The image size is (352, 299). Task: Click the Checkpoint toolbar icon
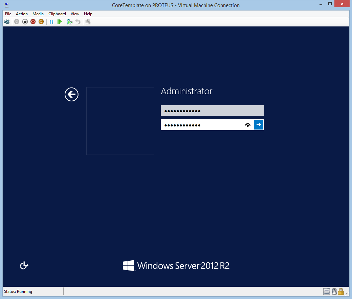pyautogui.click(x=70, y=22)
